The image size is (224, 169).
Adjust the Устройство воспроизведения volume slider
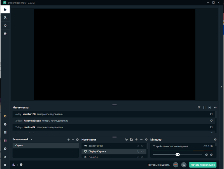point(178,154)
